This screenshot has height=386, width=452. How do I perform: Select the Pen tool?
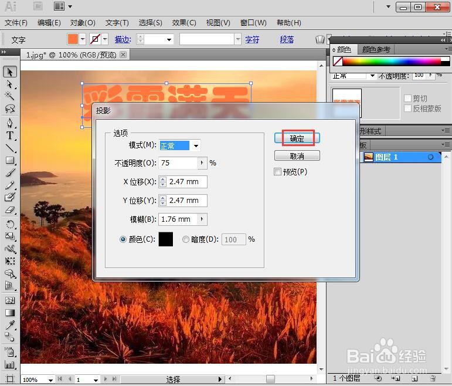click(10, 123)
